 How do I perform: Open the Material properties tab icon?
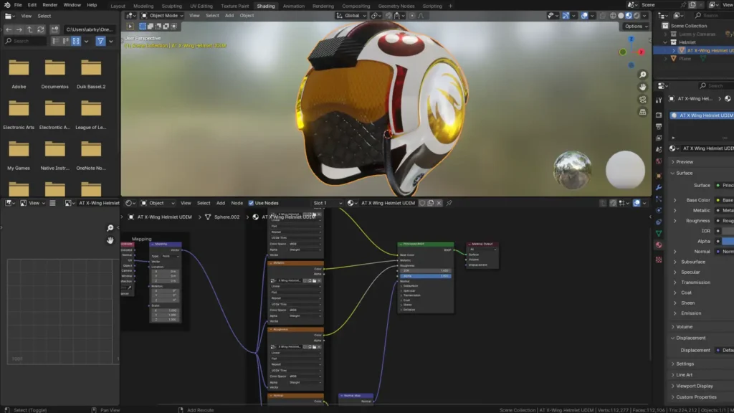659,245
